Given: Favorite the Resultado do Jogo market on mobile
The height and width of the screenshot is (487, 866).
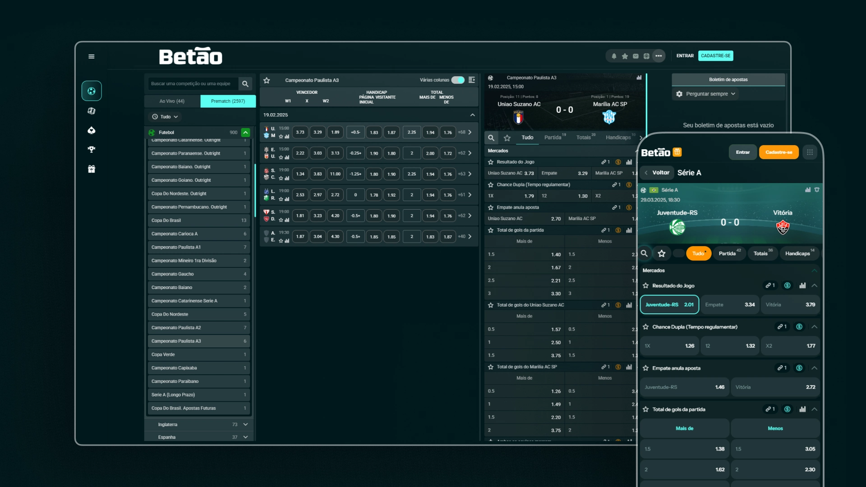Looking at the screenshot, I should (x=645, y=285).
